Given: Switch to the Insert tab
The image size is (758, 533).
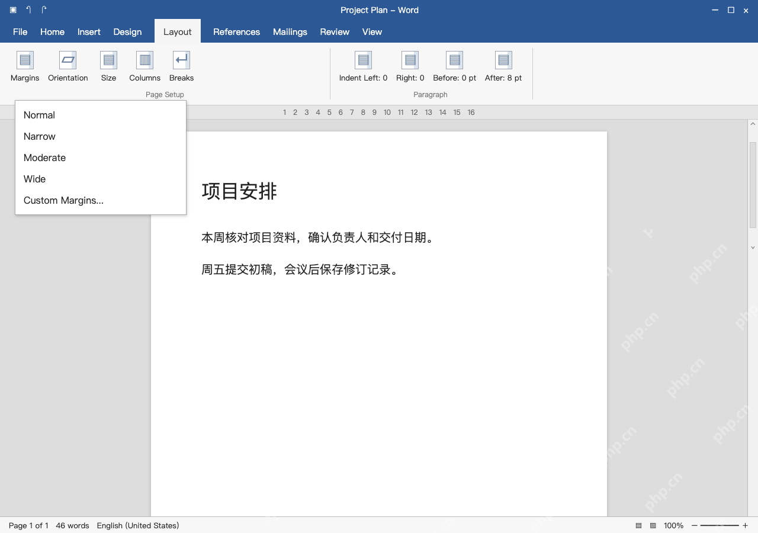Looking at the screenshot, I should (x=89, y=32).
